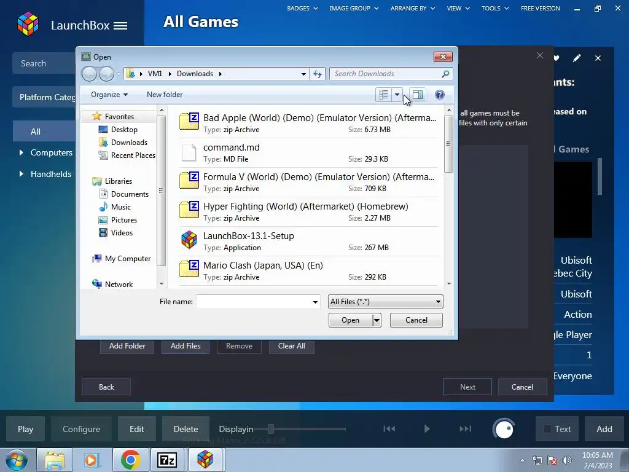629x472 pixels.
Task: Click the File name input field
Action: [x=253, y=302]
